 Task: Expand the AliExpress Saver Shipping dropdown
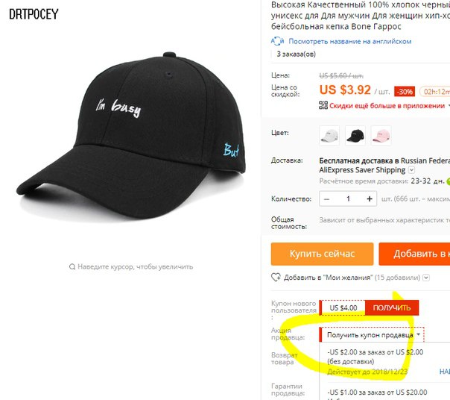click(411, 169)
